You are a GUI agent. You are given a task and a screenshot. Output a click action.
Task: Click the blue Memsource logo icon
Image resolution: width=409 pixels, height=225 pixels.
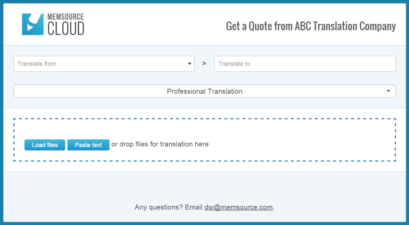[32, 24]
